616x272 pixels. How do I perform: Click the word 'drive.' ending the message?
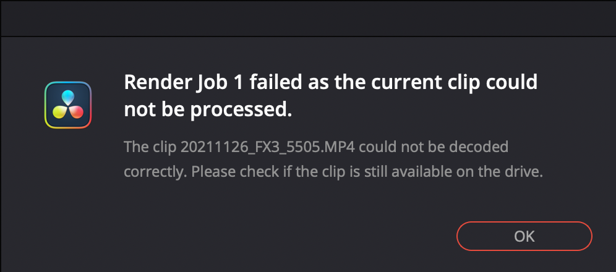pyautogui.click(x=526, y=172)
